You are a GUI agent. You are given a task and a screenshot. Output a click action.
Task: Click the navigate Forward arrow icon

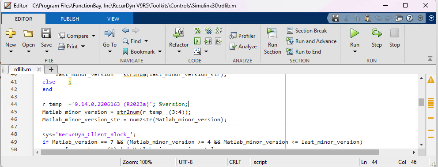136,30
